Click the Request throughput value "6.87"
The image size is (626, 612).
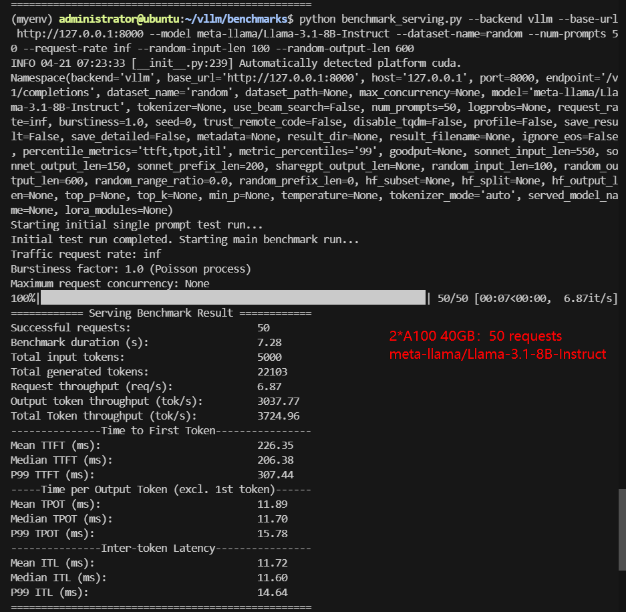(x=269, y=387)
